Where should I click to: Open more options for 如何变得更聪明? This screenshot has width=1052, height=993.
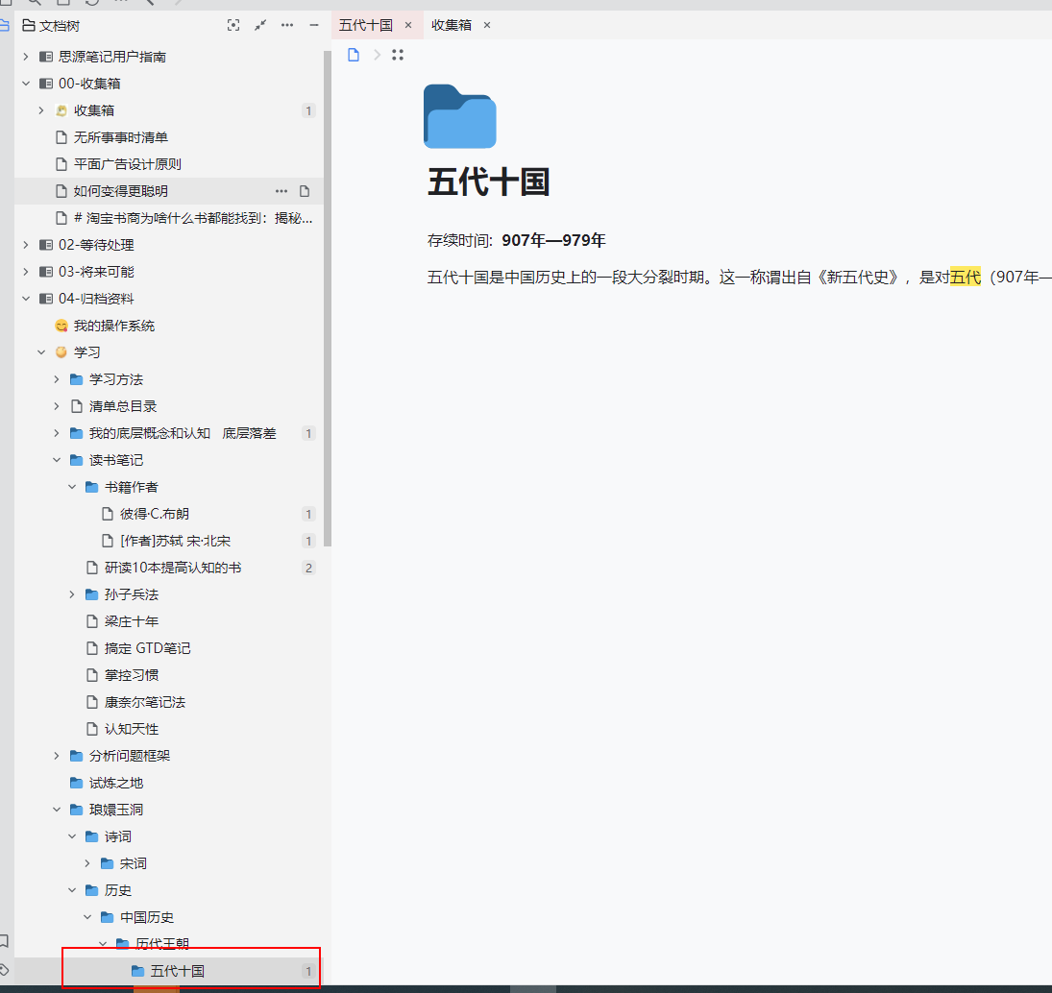tap(281, 191)
